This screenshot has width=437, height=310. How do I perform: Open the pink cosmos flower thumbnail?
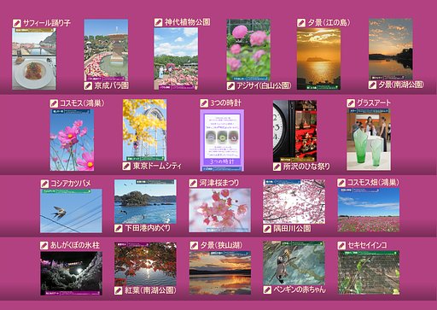72,140
